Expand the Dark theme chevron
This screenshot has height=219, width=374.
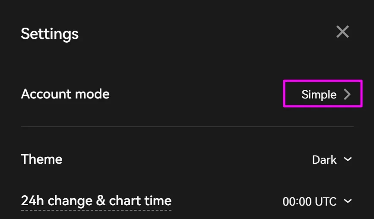[348, 159]
